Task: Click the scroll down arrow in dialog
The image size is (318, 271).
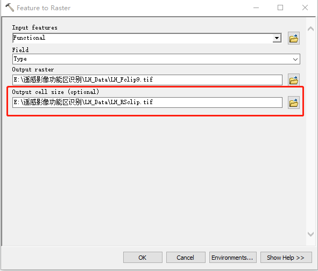Action: pos(310,234)
